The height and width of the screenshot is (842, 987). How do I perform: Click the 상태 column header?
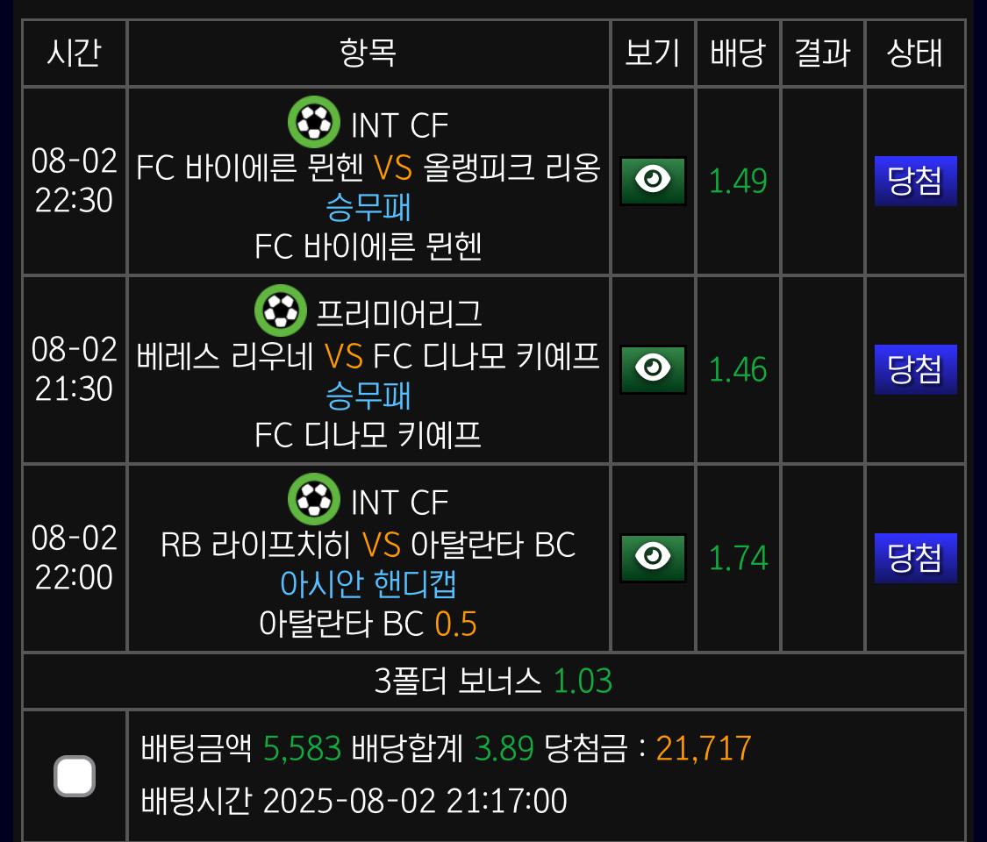coord(915,53)
